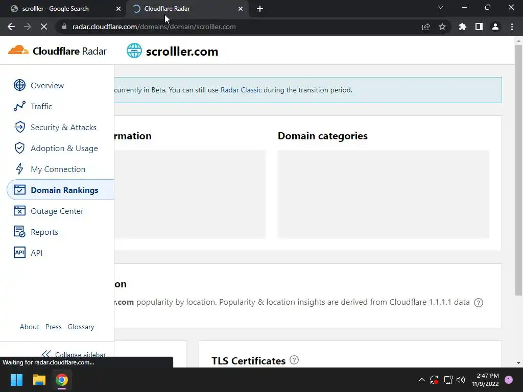Follow the Radar Classic link
Viewport: 523px width, 392px height.
(x=241, y=90)
